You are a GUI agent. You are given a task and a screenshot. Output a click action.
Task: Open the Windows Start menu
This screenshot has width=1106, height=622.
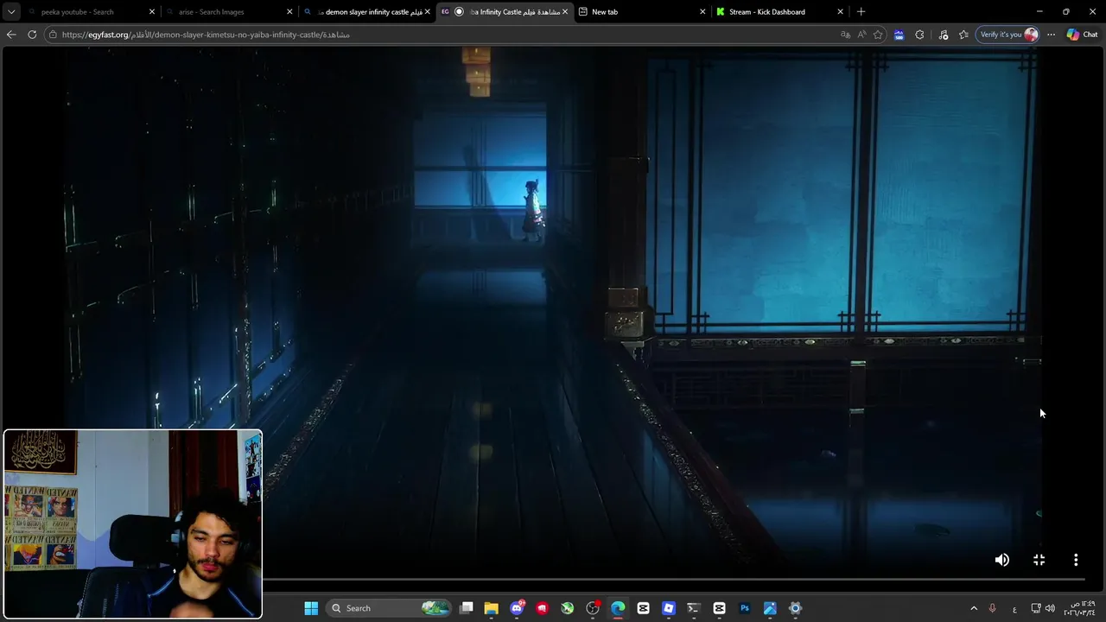[311, 608]
